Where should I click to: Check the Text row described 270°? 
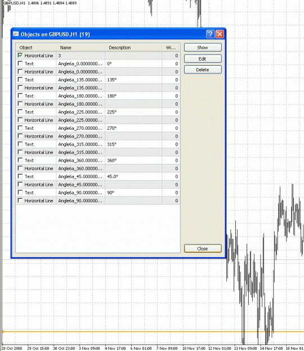point(20,128)
